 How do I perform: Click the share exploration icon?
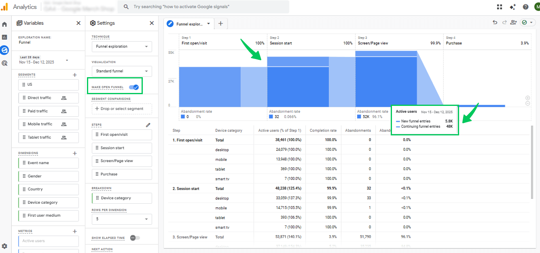tap(513, 23)
